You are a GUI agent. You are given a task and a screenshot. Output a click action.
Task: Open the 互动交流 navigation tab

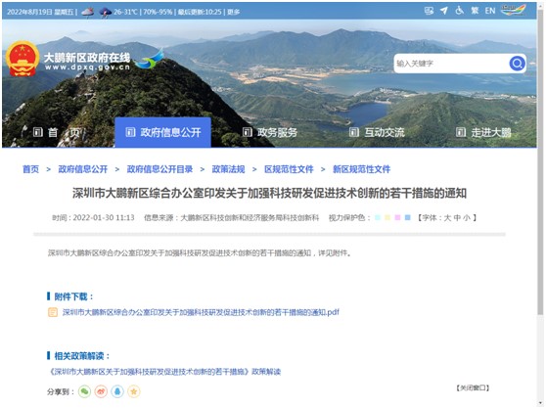pos(378,132)
